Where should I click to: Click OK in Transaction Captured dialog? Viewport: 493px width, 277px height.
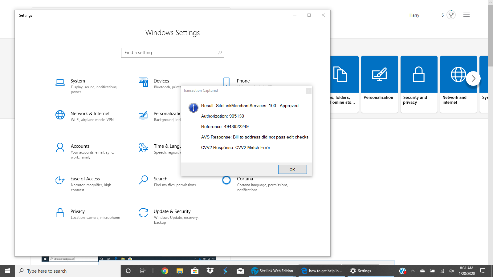point(292,170)
